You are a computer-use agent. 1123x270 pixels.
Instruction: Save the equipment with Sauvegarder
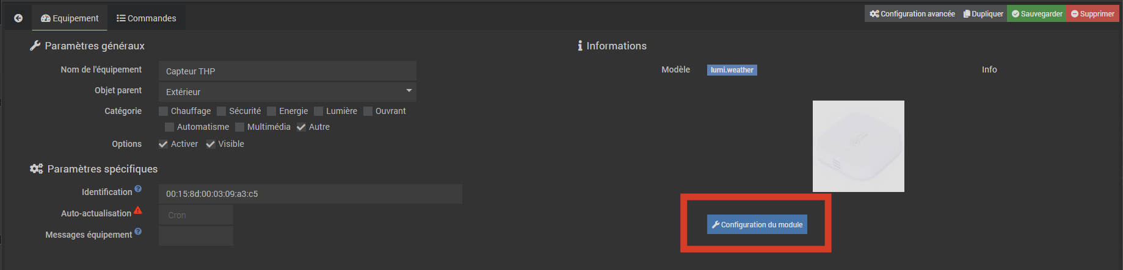(1037, 14)
